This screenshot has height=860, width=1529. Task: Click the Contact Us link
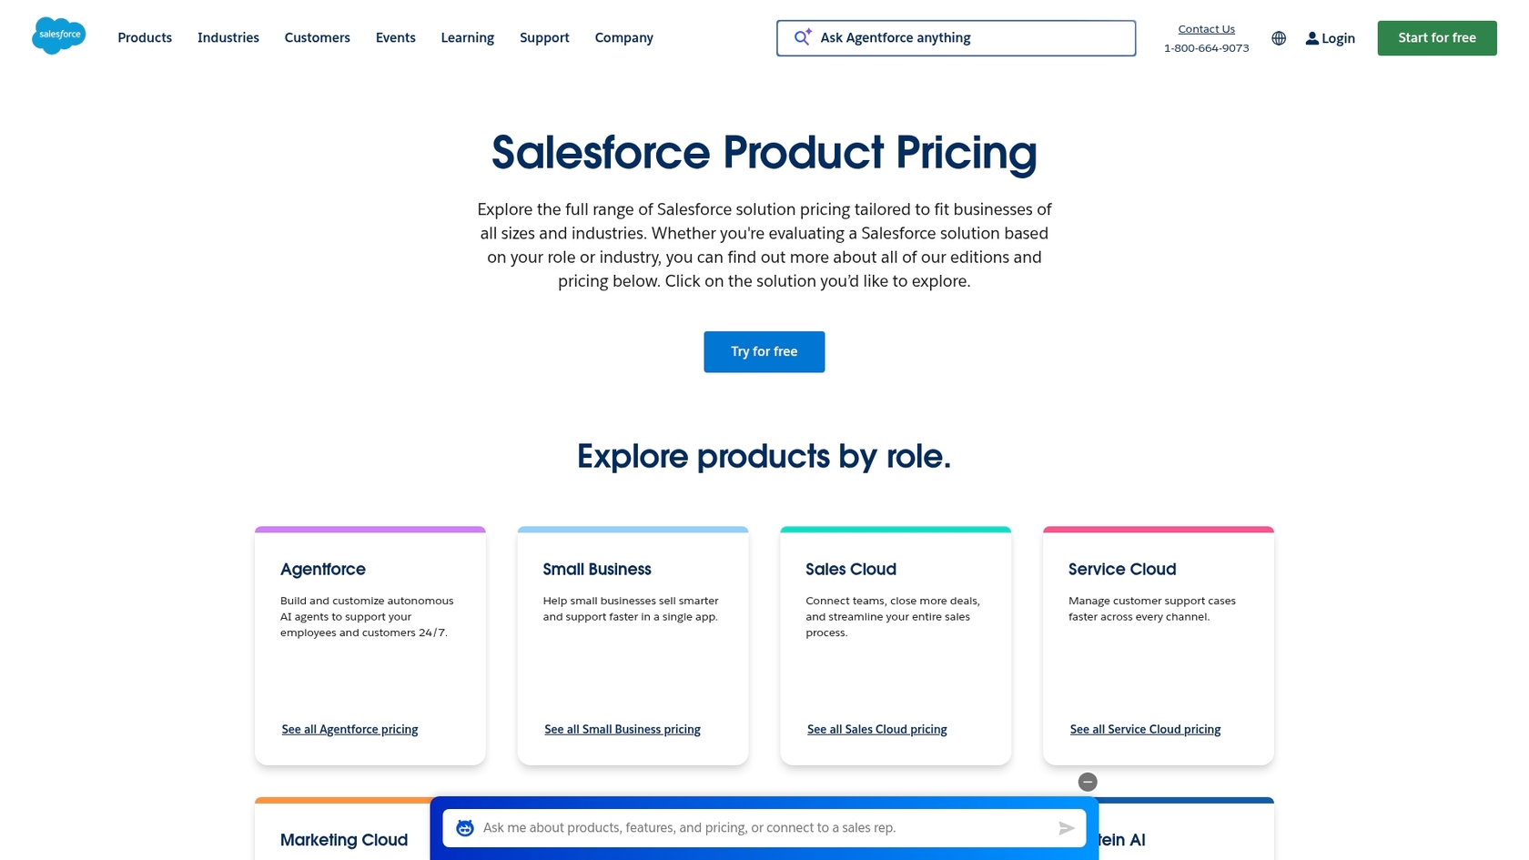(1206, 28)
